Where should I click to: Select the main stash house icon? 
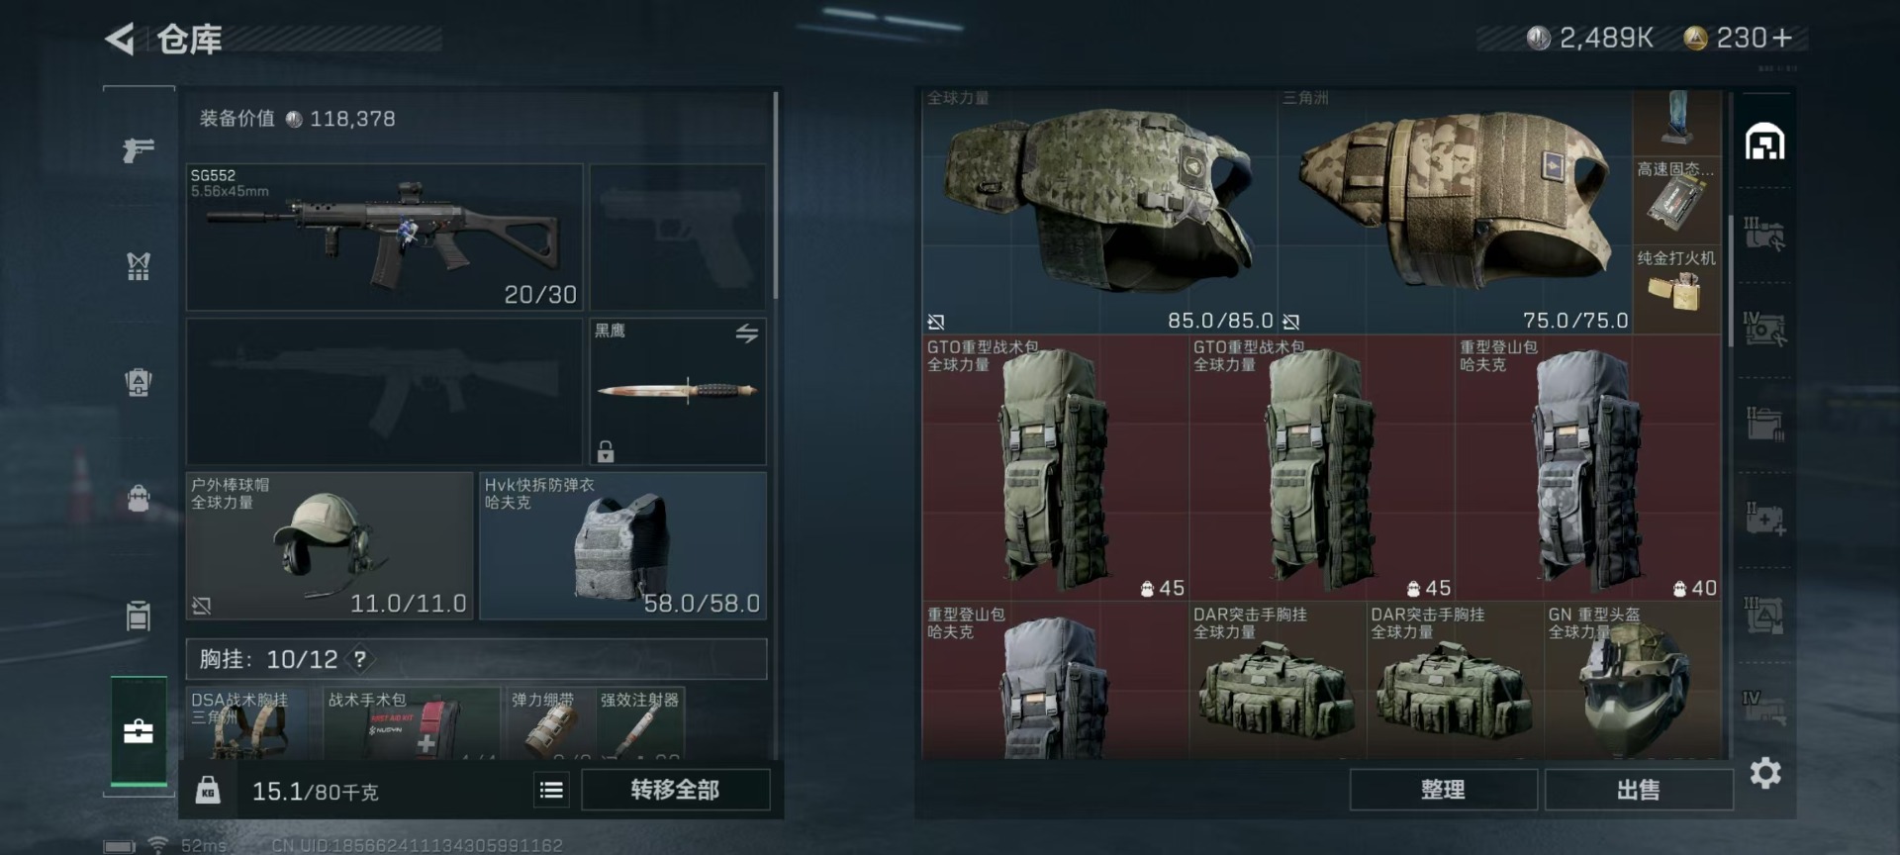[1765, 142]
